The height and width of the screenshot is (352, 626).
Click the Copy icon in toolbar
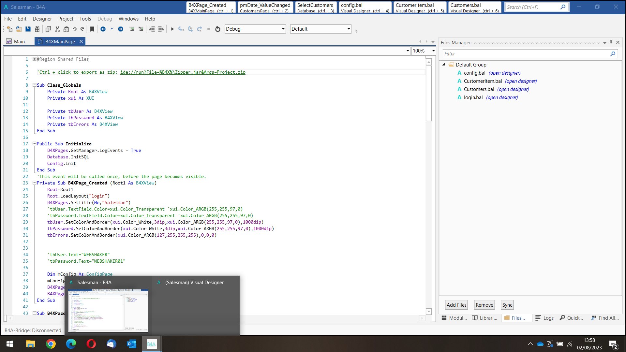(48, 29)
